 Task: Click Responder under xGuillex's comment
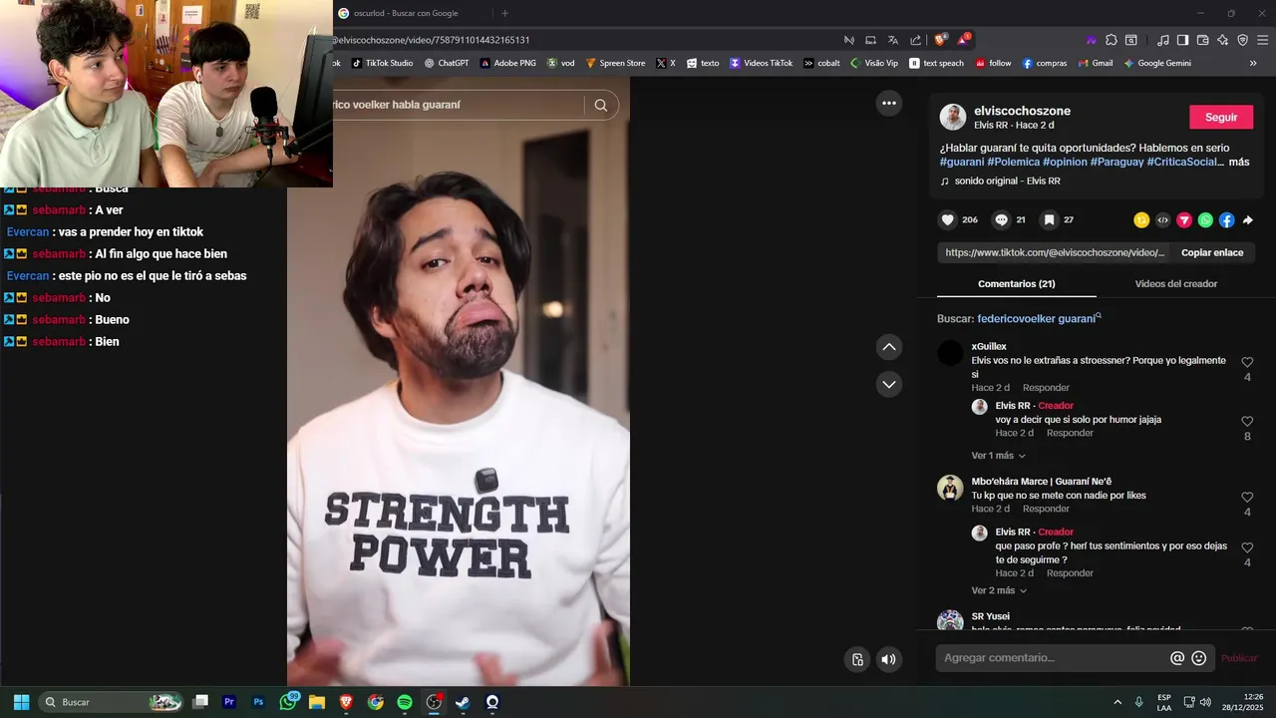tap(1046, 388)
